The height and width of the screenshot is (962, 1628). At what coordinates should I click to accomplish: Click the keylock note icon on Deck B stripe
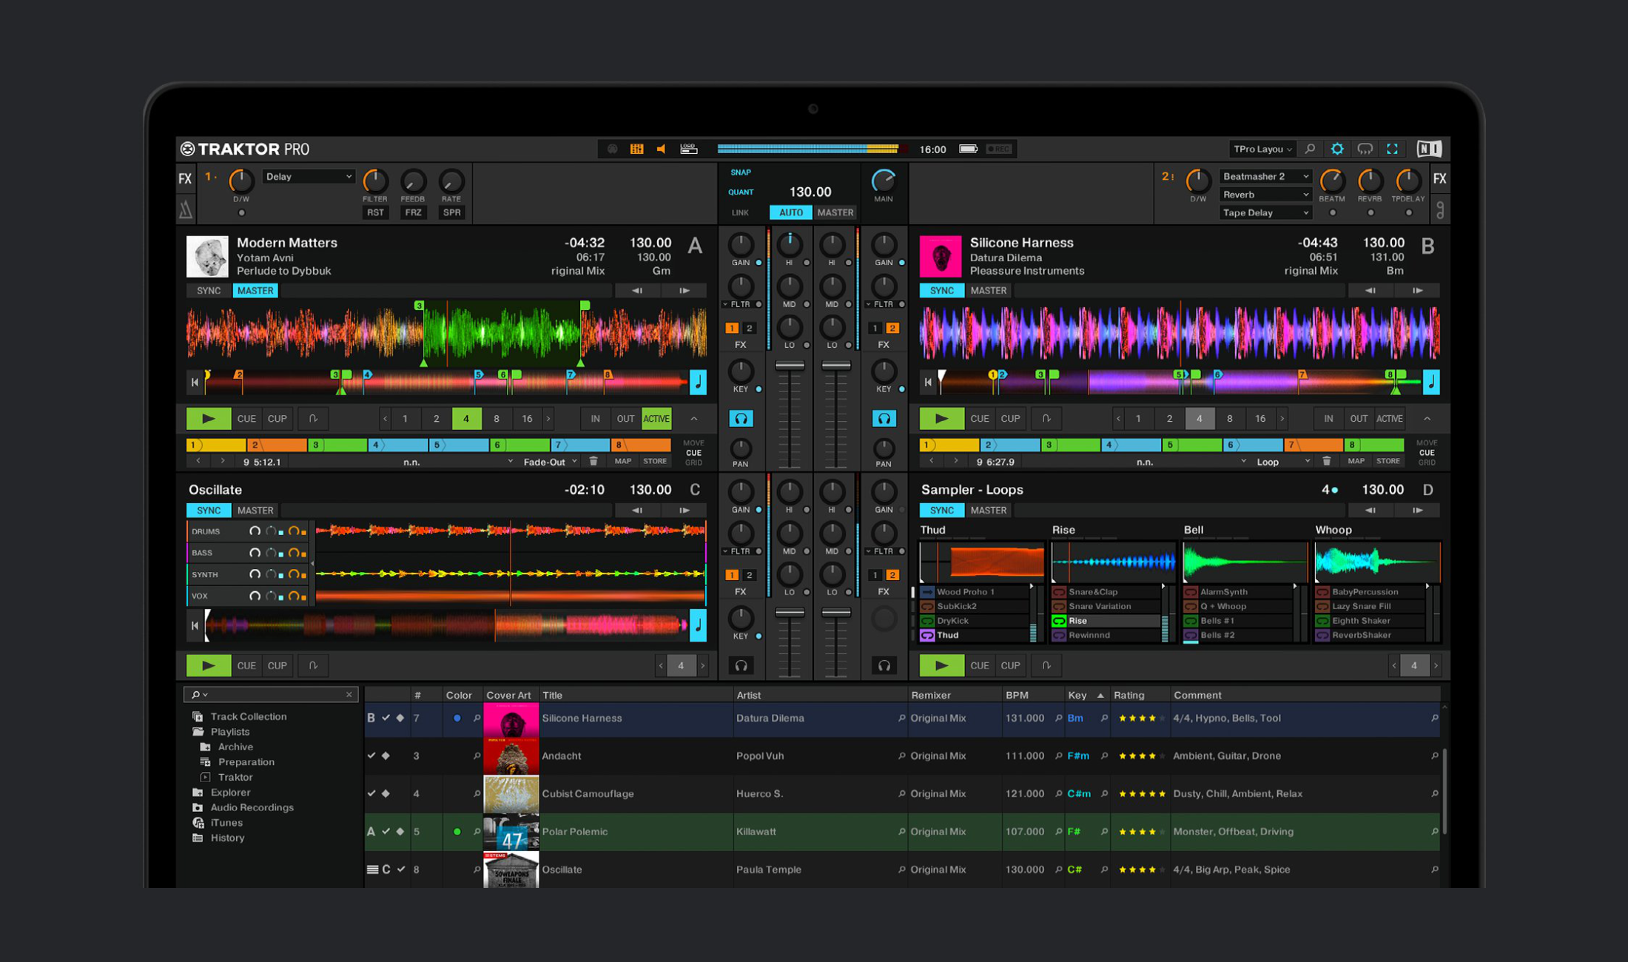(1433, 382)
